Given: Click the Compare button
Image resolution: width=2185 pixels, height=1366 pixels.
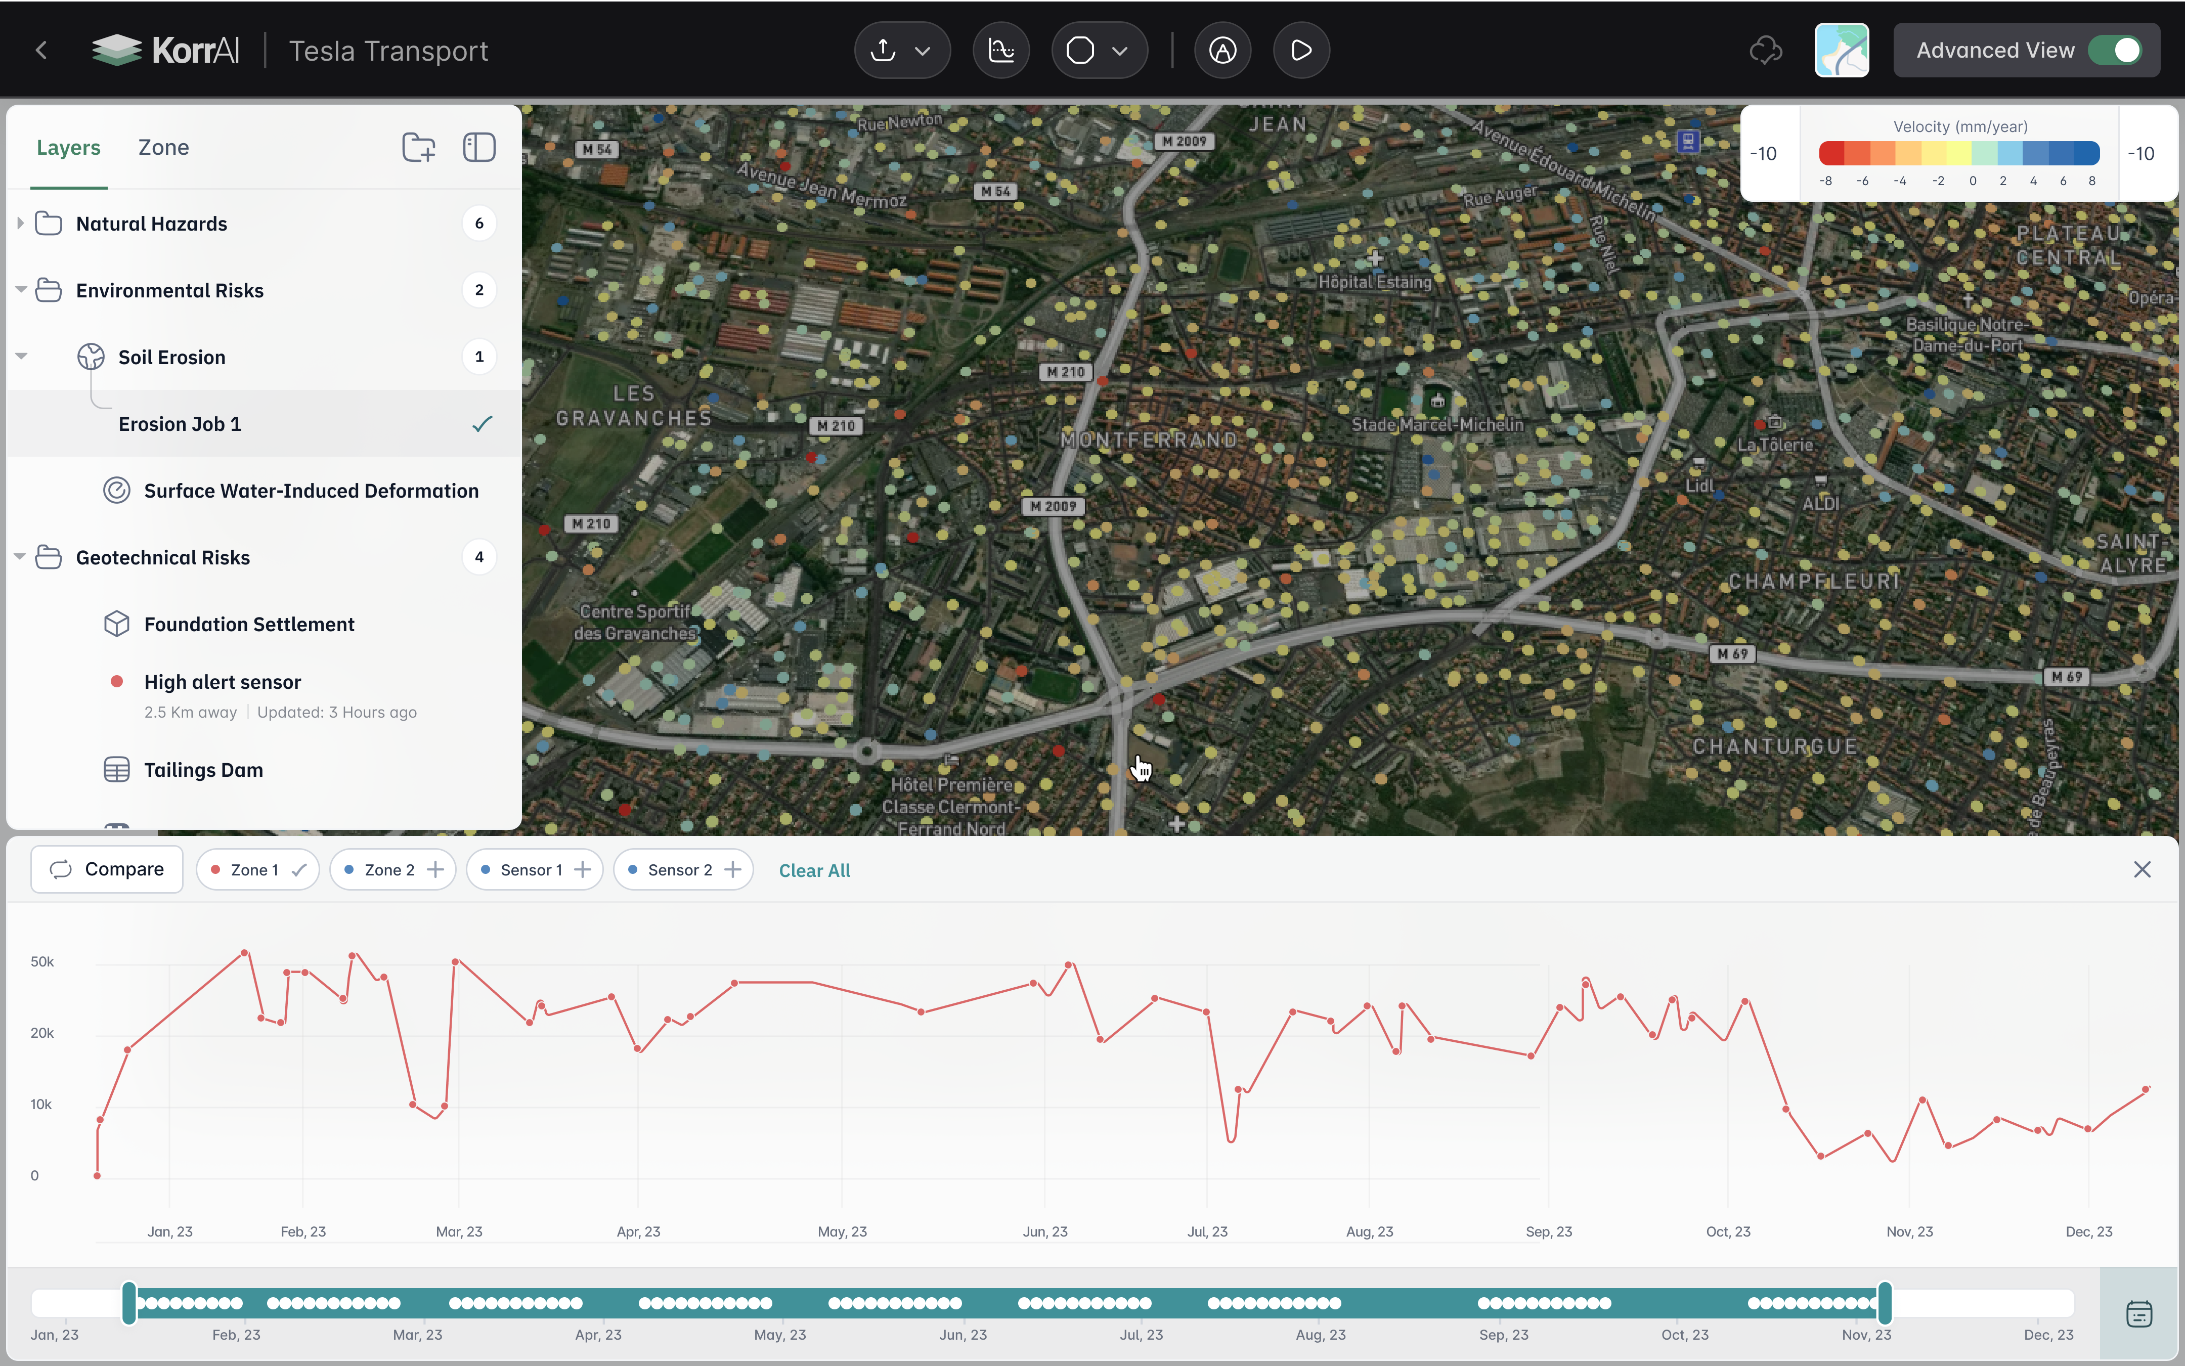Looking at the screenshot, I should pos(107,869).
